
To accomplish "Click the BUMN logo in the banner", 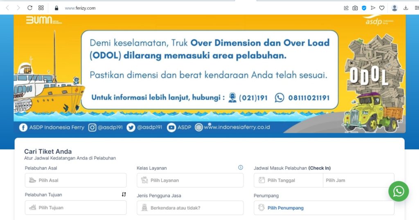I will [43, 20].
